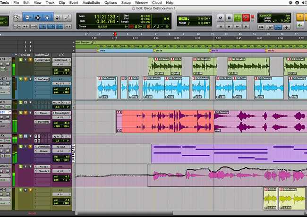The image size is (307, 217).
Task: Click Return to Zero transport button
Action: pyautogui.click(x=221, y=26)
